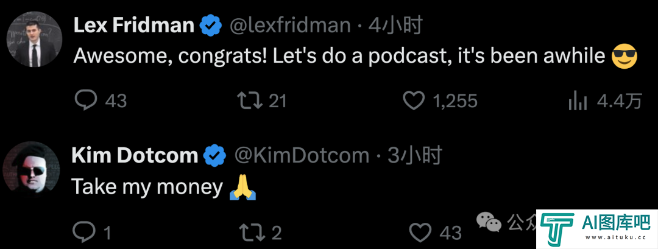Image resolution: width=658 pixels, height=249 pixels.
Task: Open the 4小时 timestamp on Lex's tweet
Action: pos(395,26)
